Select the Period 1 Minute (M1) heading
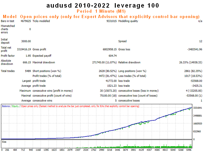 tap(101, 11)
